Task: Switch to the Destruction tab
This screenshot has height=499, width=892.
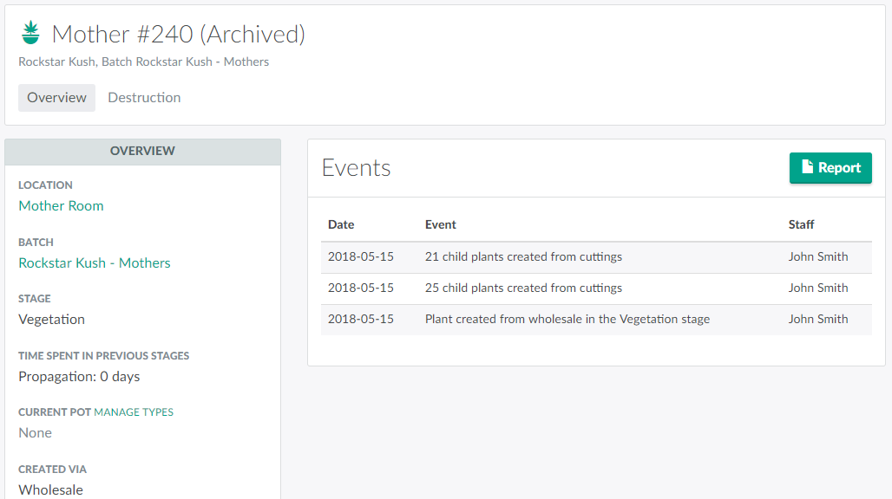Action: pyautogui.click(x=144, y=98)
